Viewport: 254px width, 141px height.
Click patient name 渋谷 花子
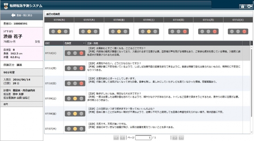(13, 36)
